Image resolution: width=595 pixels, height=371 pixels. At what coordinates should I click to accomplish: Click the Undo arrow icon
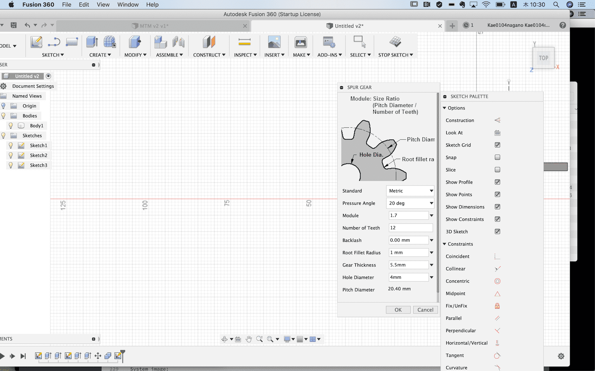(x=27, y=25)
